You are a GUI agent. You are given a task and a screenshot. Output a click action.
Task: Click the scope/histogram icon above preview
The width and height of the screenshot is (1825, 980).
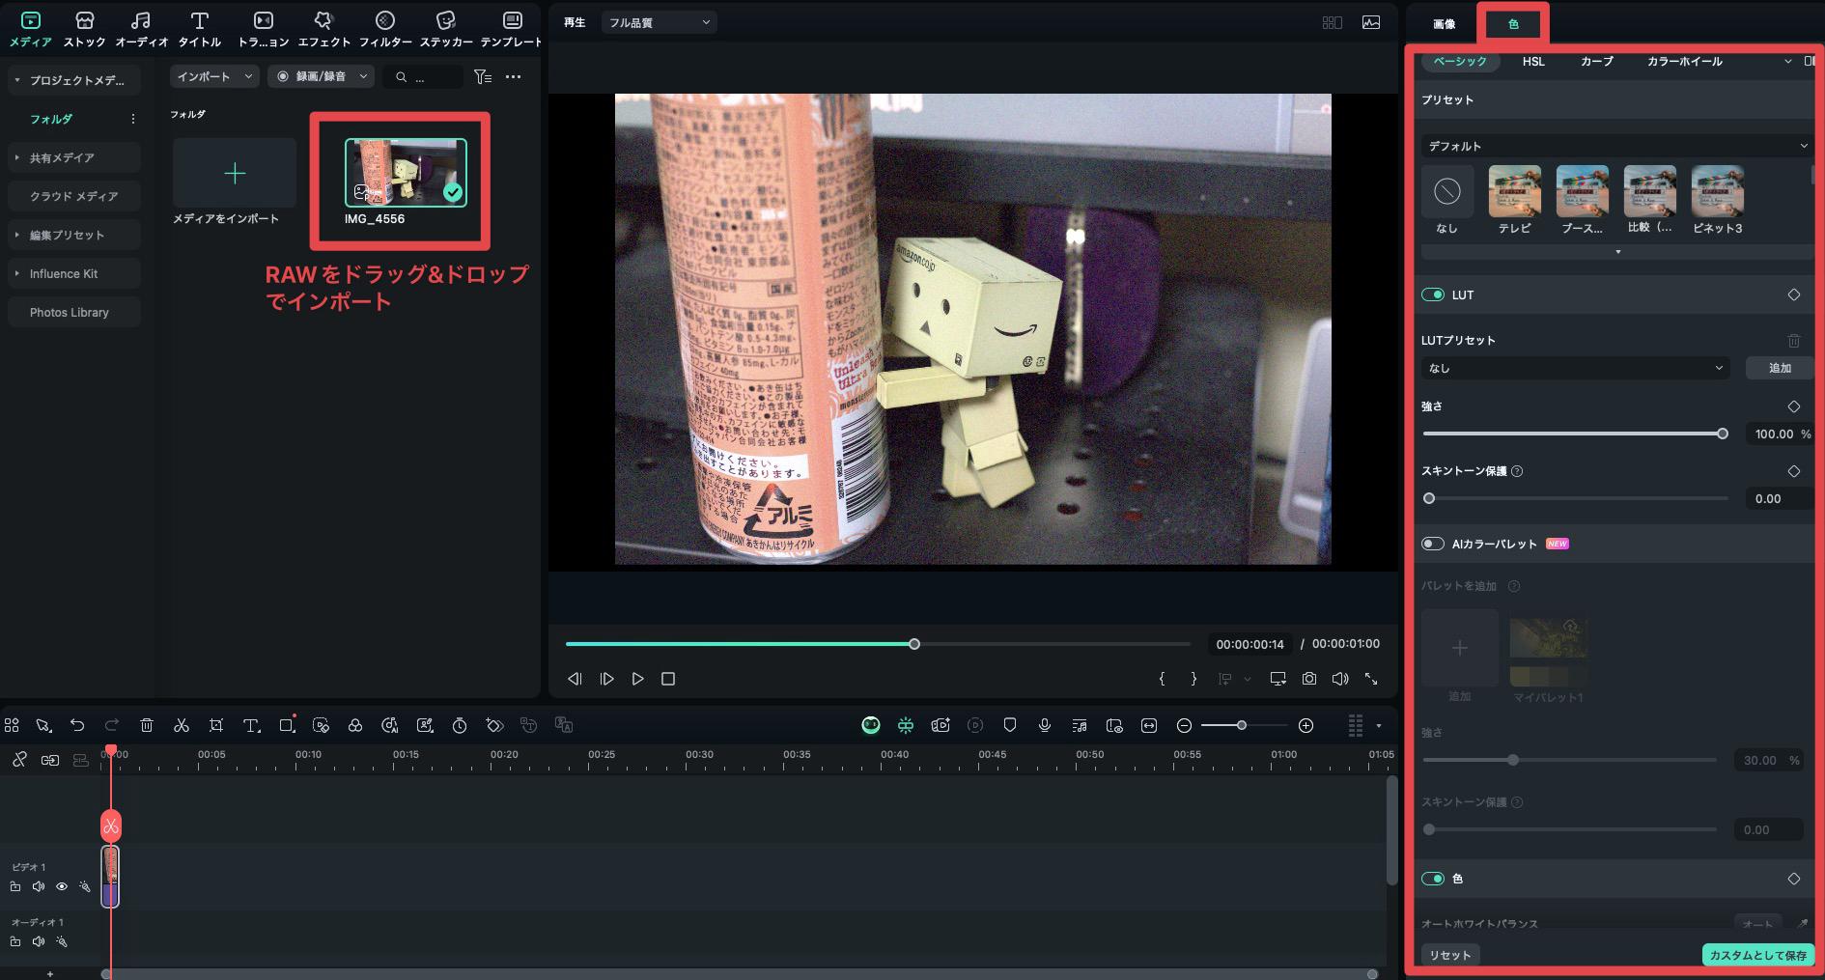(1370, 22)
